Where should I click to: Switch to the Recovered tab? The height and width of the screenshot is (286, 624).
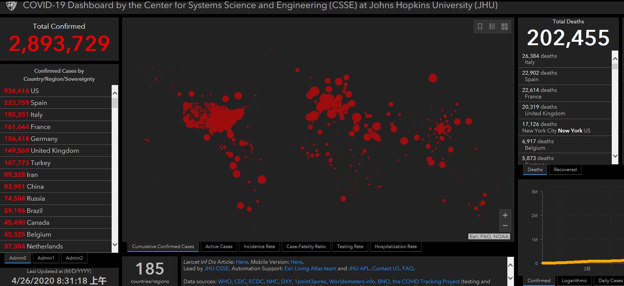pyautogui.click(x=565, y=170)
